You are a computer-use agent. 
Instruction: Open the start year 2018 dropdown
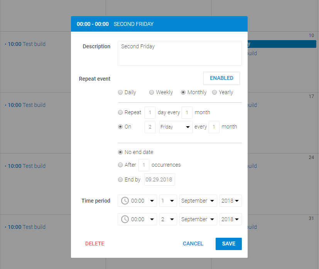(x=230, y=201)
